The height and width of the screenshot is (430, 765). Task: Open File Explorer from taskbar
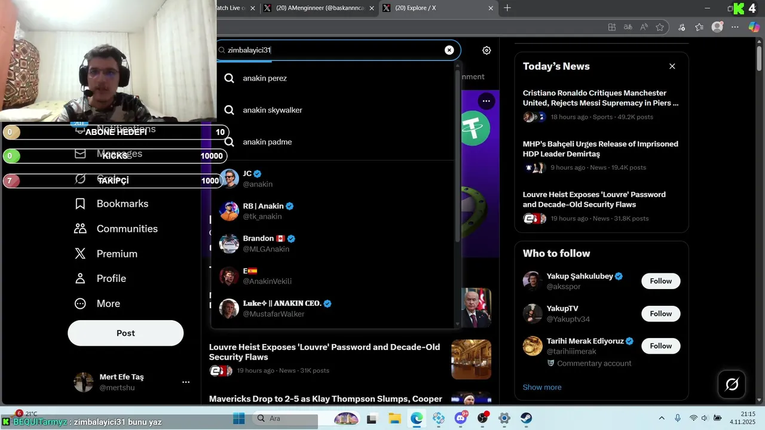click(x=394, y=418)
